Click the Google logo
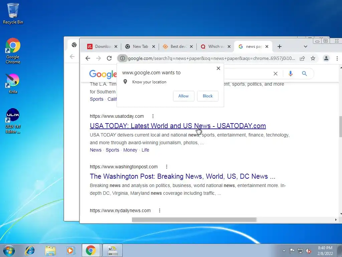 coord(103,74)
